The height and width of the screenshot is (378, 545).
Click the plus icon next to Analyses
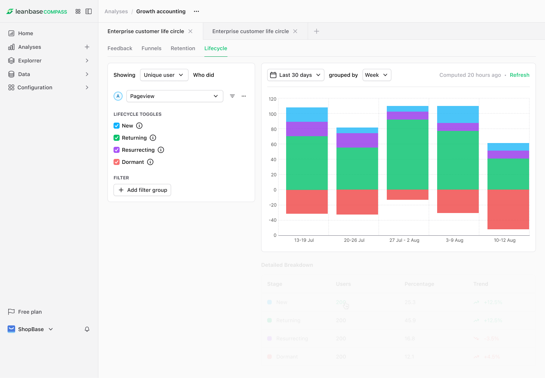[87, 47]
